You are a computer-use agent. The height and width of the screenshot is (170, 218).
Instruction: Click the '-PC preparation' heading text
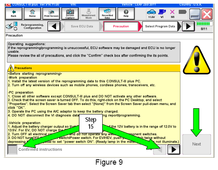(21, 92)
